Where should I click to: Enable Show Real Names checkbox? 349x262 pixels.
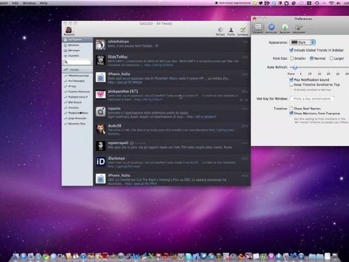291,108
